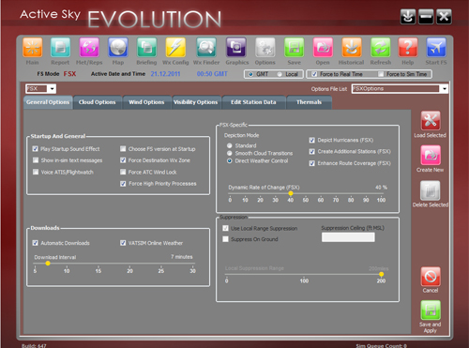Open the Briefing toolbar icon
The height and width of the screenshot is (348, 469).
146,48
